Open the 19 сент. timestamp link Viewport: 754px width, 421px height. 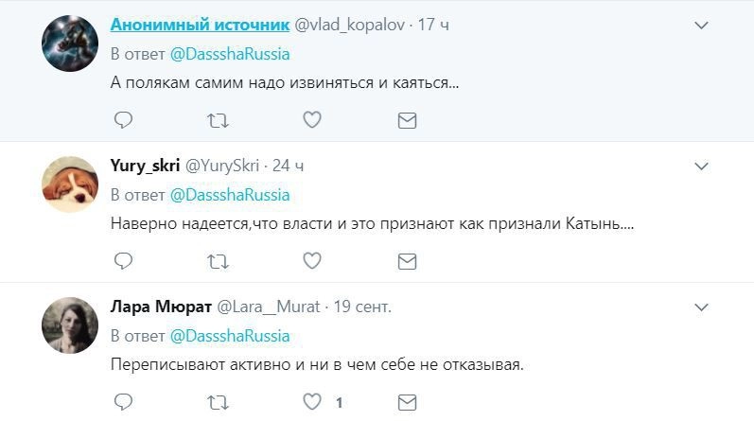pos(363,307)
